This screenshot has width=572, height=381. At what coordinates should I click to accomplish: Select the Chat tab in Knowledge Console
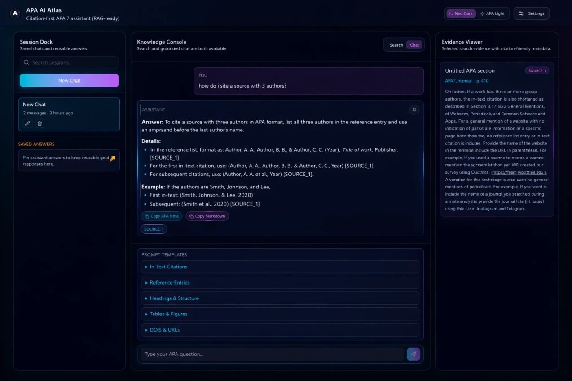pyautogui.click(x=414, y=45)
